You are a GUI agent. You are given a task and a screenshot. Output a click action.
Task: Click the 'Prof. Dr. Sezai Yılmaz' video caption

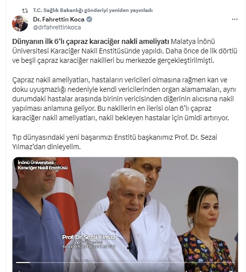(x=89, y=237)
